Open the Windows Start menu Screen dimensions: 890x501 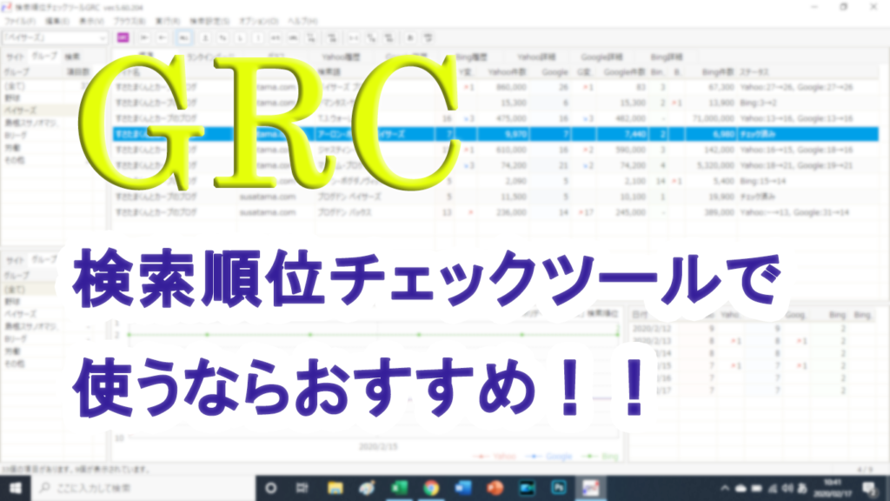15,488
